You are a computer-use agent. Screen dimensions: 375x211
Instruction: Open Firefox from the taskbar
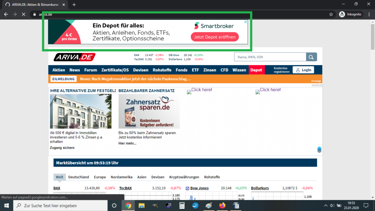click(222, 206)
